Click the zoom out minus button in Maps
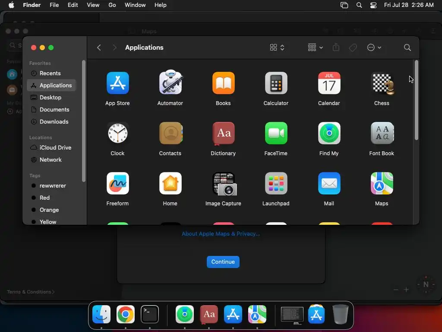 [396, 290]
